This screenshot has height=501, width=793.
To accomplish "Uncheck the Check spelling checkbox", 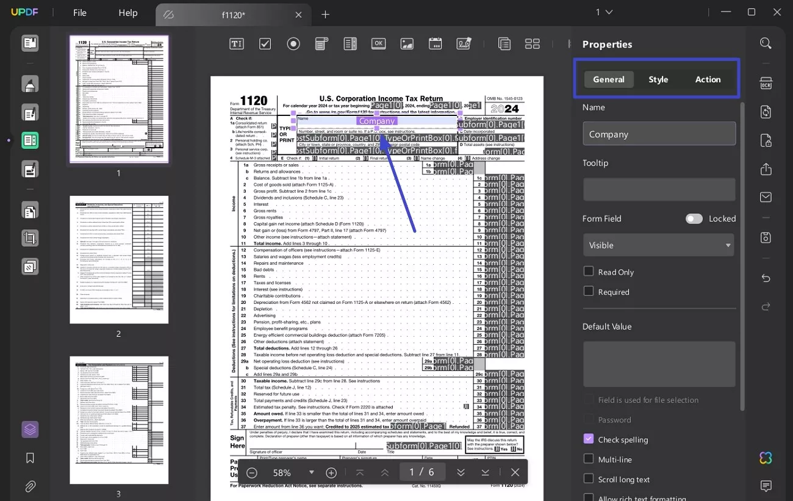I will [x=589, y=439].
